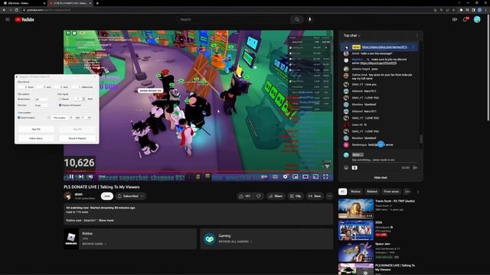Viewport: 490px width, 275px height.
Task: Open the YouTube guide hamburger menu
Action: pos(8,19)
